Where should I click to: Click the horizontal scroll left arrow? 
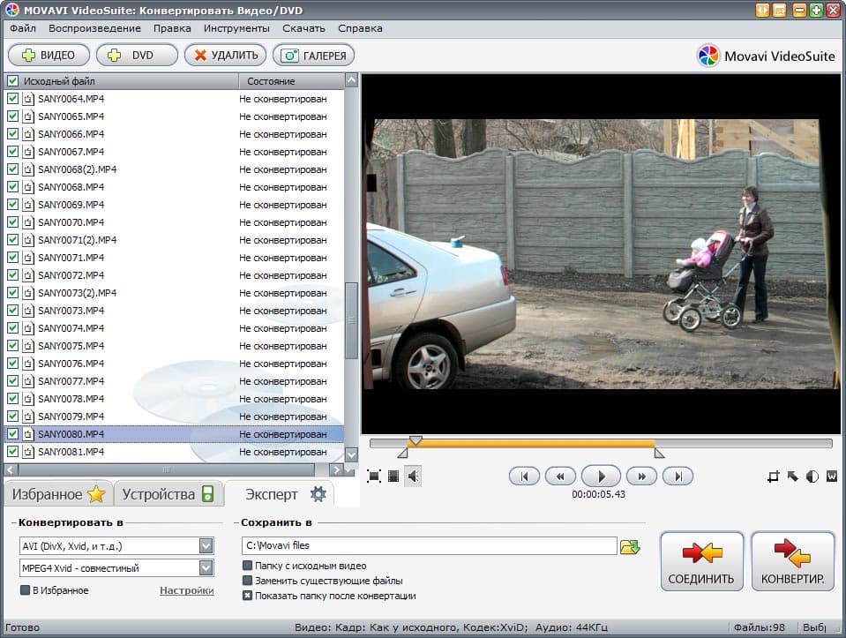coord(11,469)
